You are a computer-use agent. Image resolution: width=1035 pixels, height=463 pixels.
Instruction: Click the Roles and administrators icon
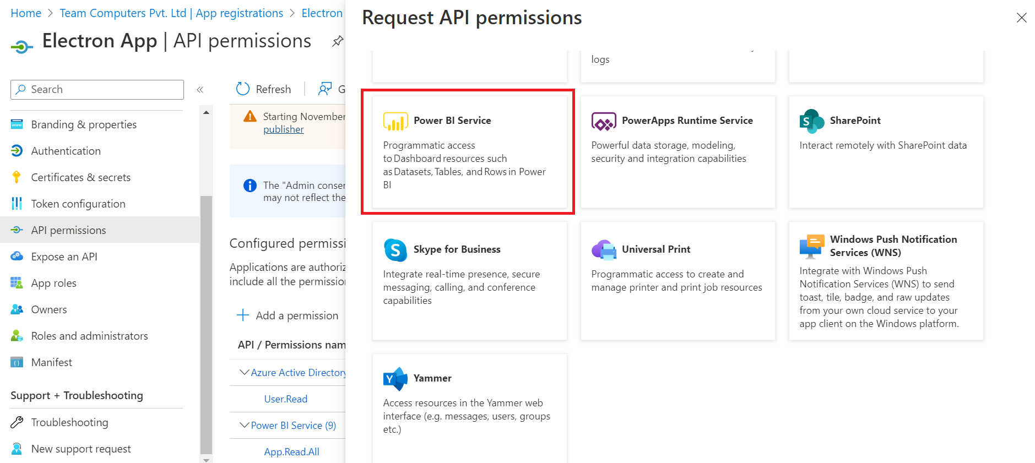pos(17,336)
